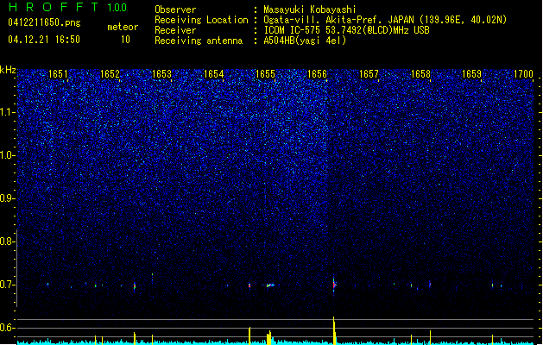Click the 1654 time marker

click(x=214, y=74)
